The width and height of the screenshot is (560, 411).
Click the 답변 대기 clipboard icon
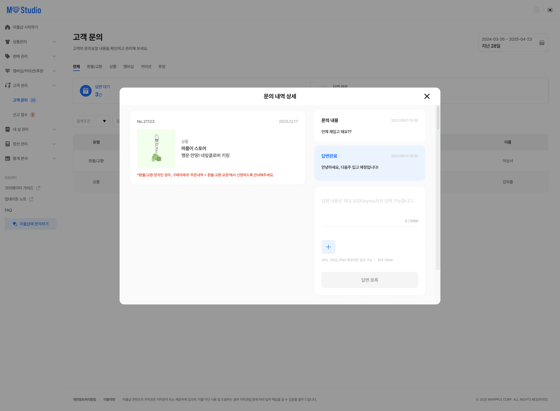point(85,91)
